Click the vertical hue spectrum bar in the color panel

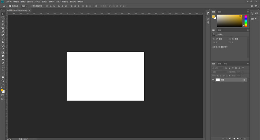click(x=246, y=21)
